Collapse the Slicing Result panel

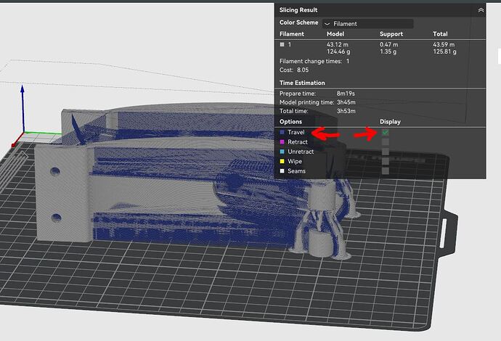(x=481, y=10)
